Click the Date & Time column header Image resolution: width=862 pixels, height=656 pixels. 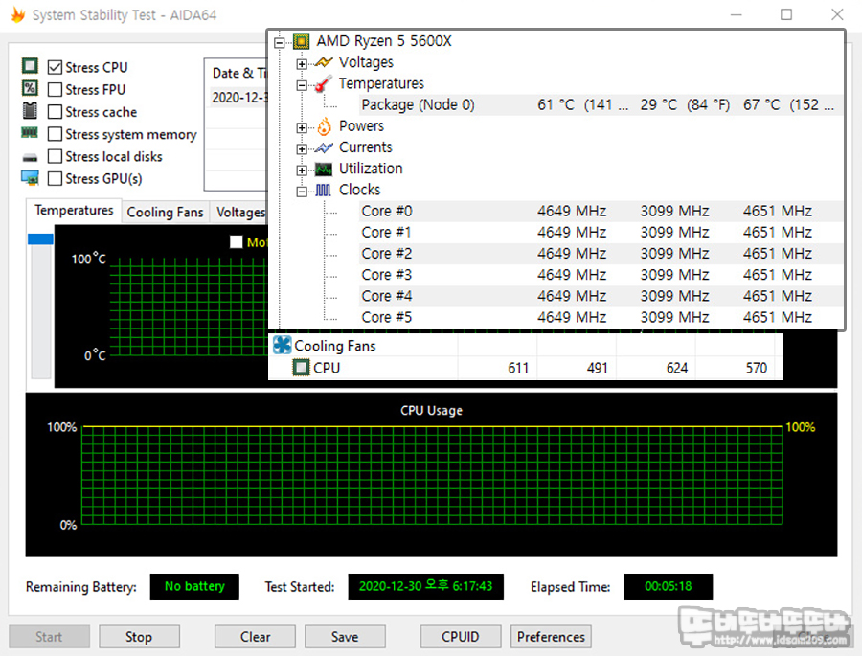pos(239,73)
